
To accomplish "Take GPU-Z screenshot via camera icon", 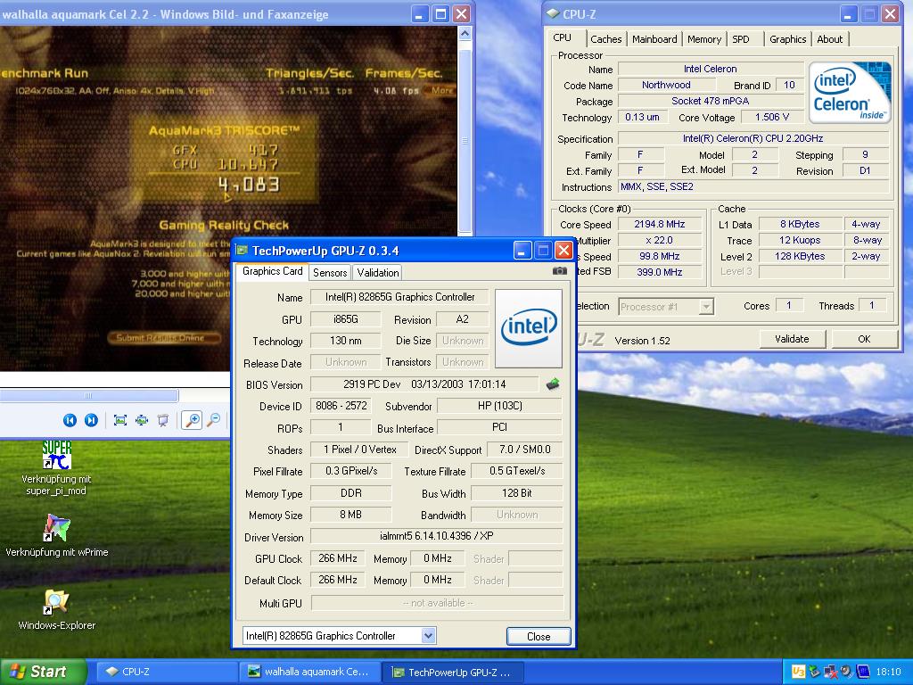I will click(560, 271).
